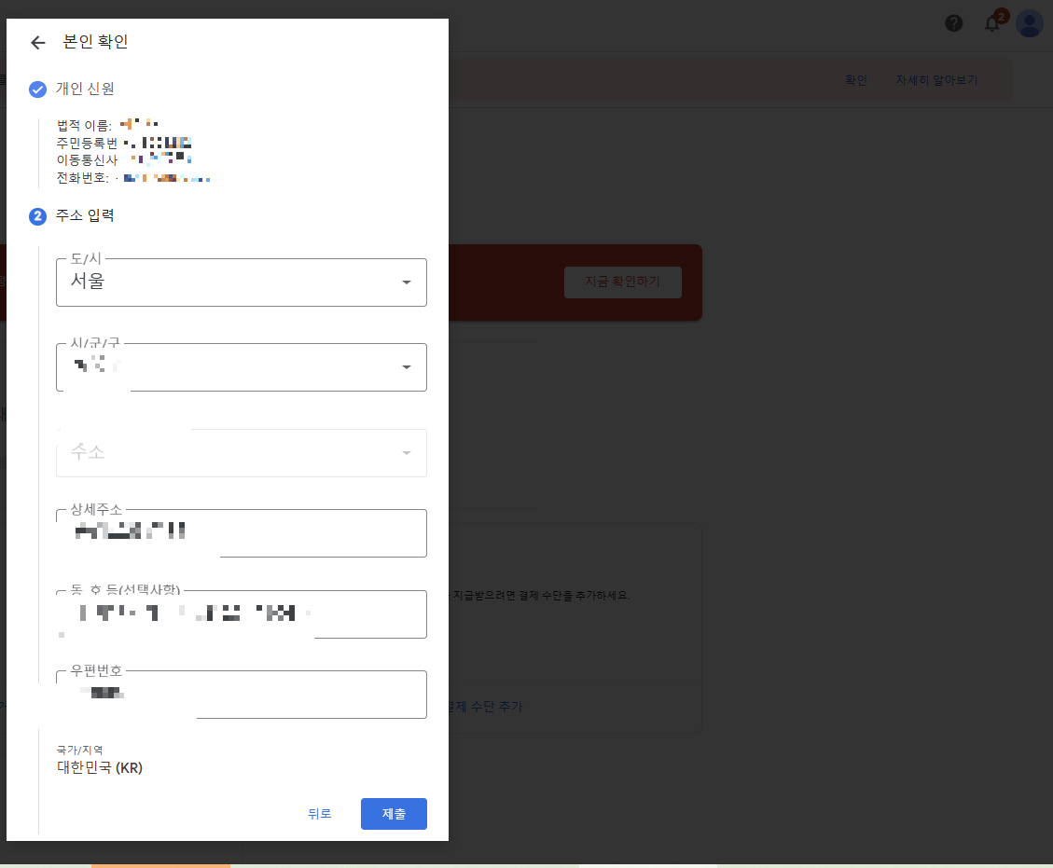
Task: Click the 시/군/구 dropdown arrow
Action: coord(407,367)
